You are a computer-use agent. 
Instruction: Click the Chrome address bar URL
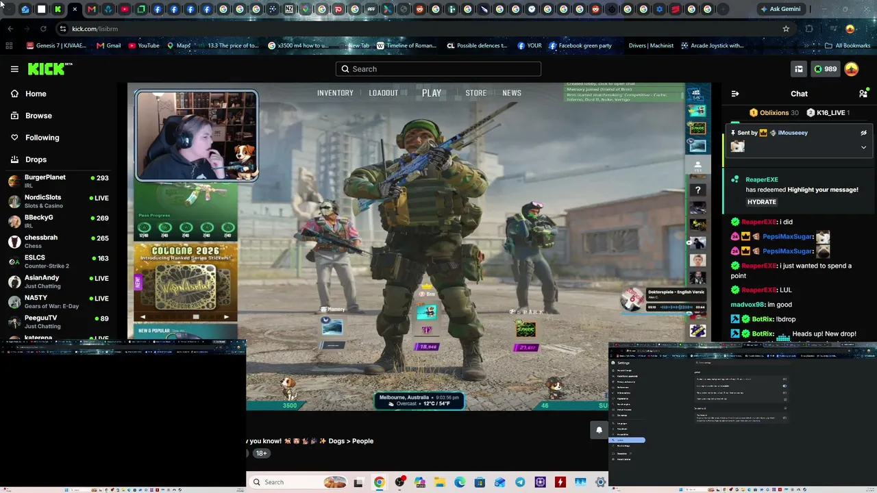[95, 29]
